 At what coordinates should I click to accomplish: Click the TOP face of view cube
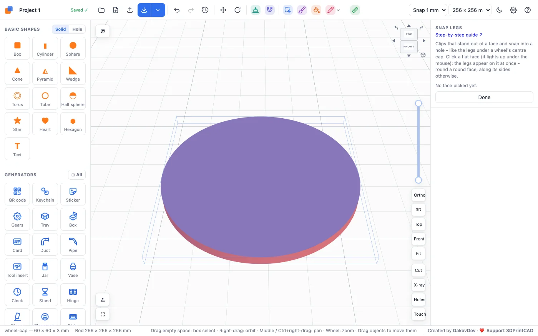click(409, 34)
